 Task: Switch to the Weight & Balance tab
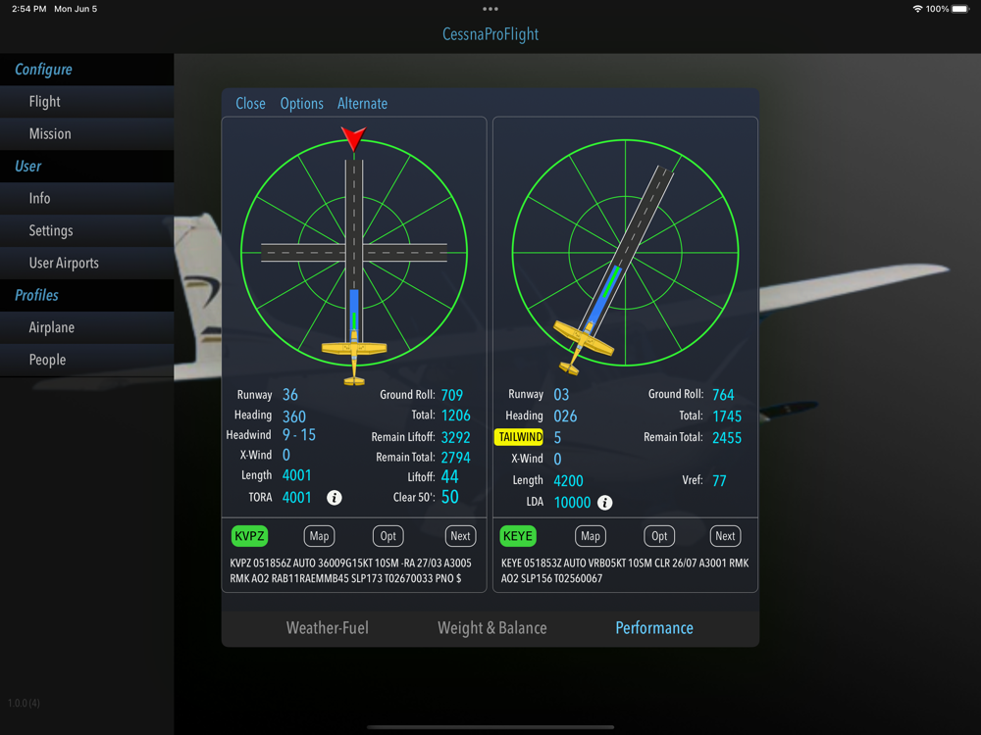[x=492, y=628]
